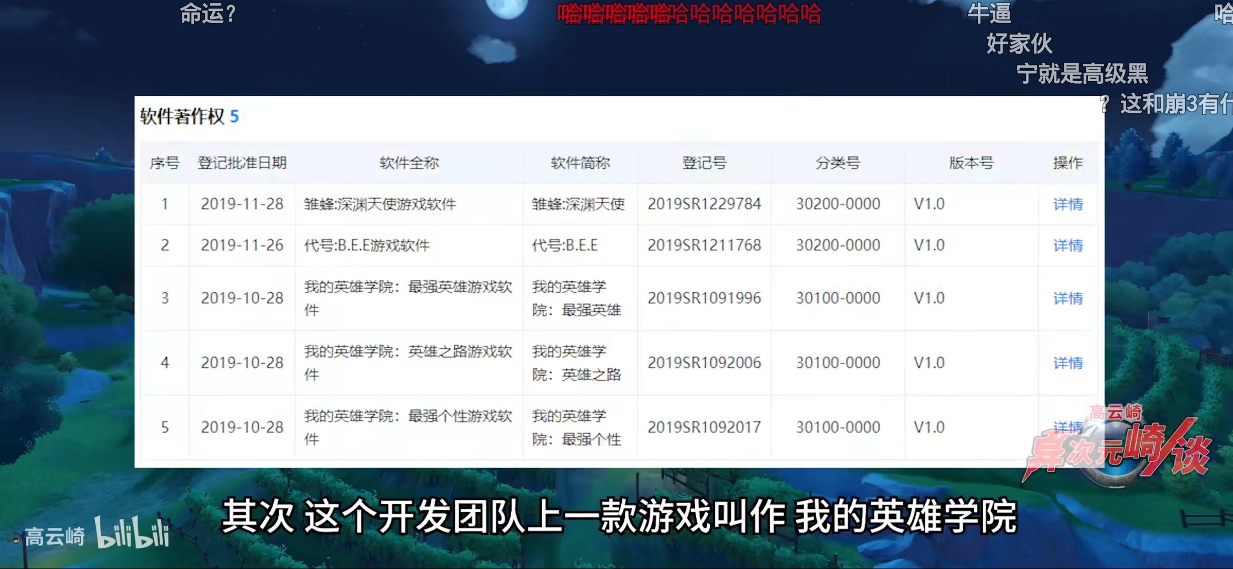The image size is (1233, 569).
Task: Click the danmaku comment 宁就是高级黑
Action: [x=1082, y=74]
